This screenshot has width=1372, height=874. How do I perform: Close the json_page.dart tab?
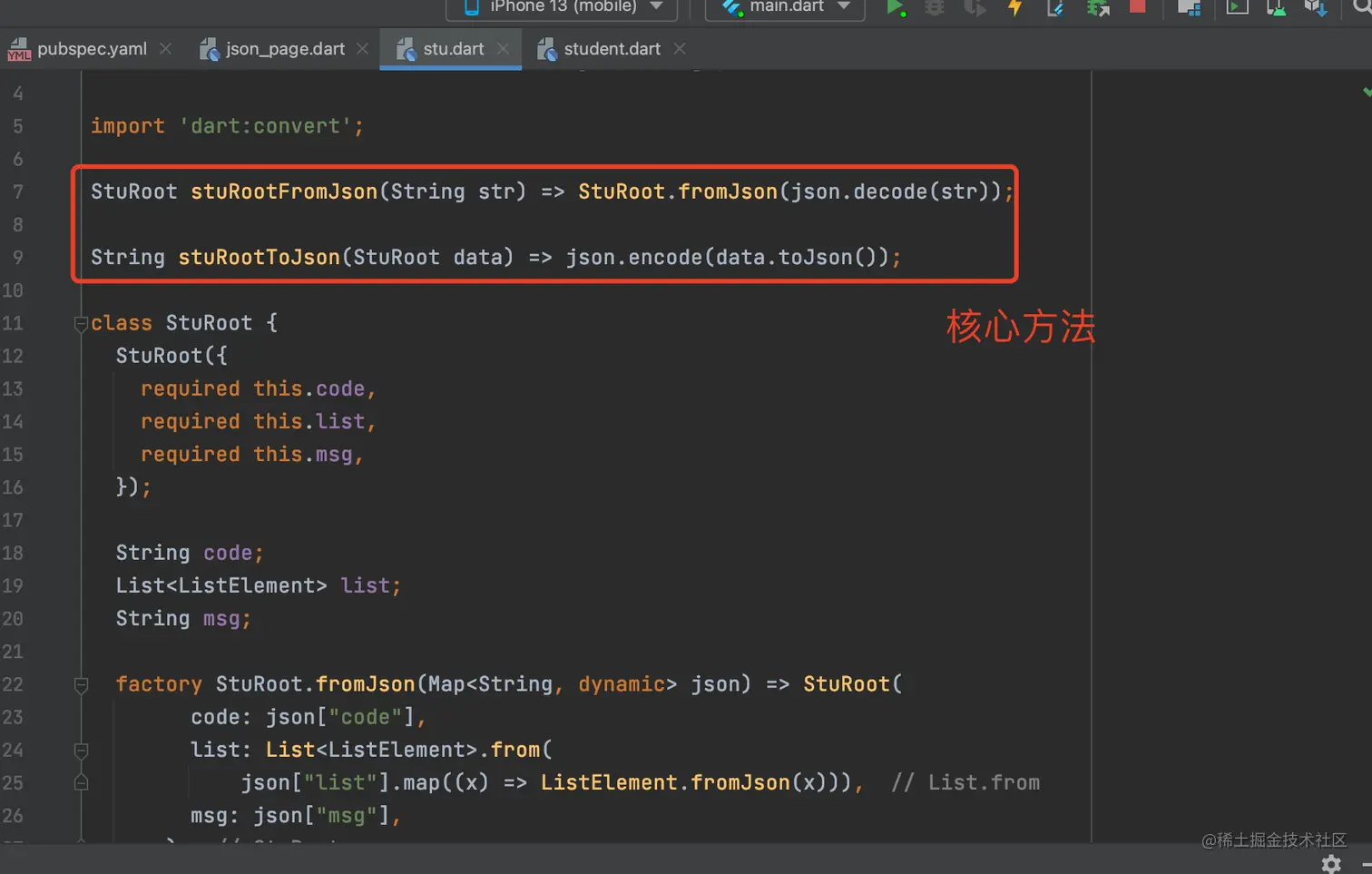coord(363,49)
